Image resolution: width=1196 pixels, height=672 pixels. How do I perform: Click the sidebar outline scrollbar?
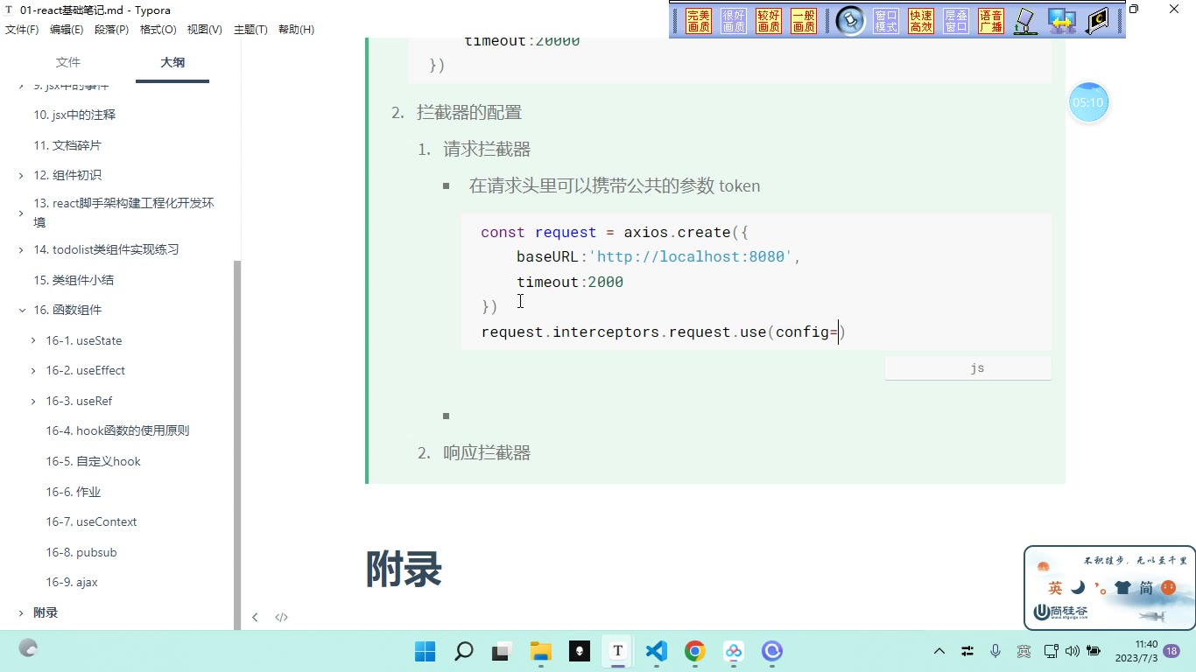pos(237,444)
